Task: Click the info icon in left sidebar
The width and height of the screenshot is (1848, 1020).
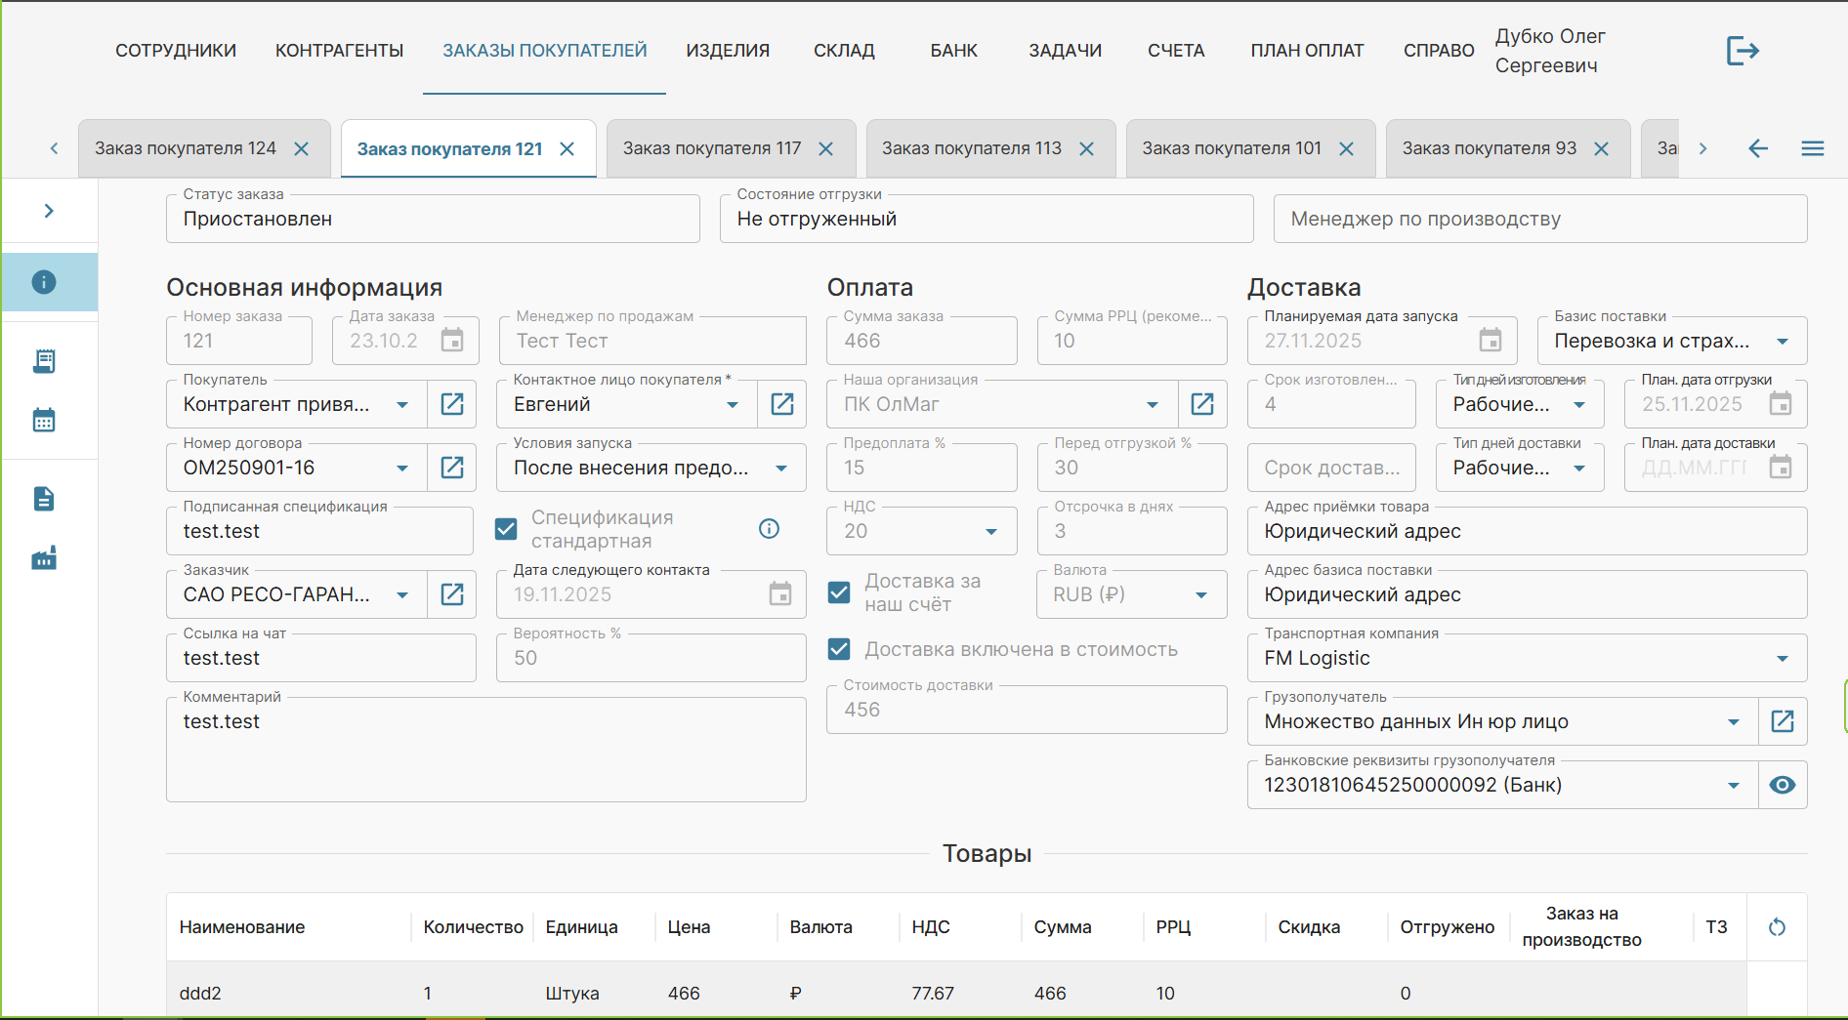Action: click(44, 282)
